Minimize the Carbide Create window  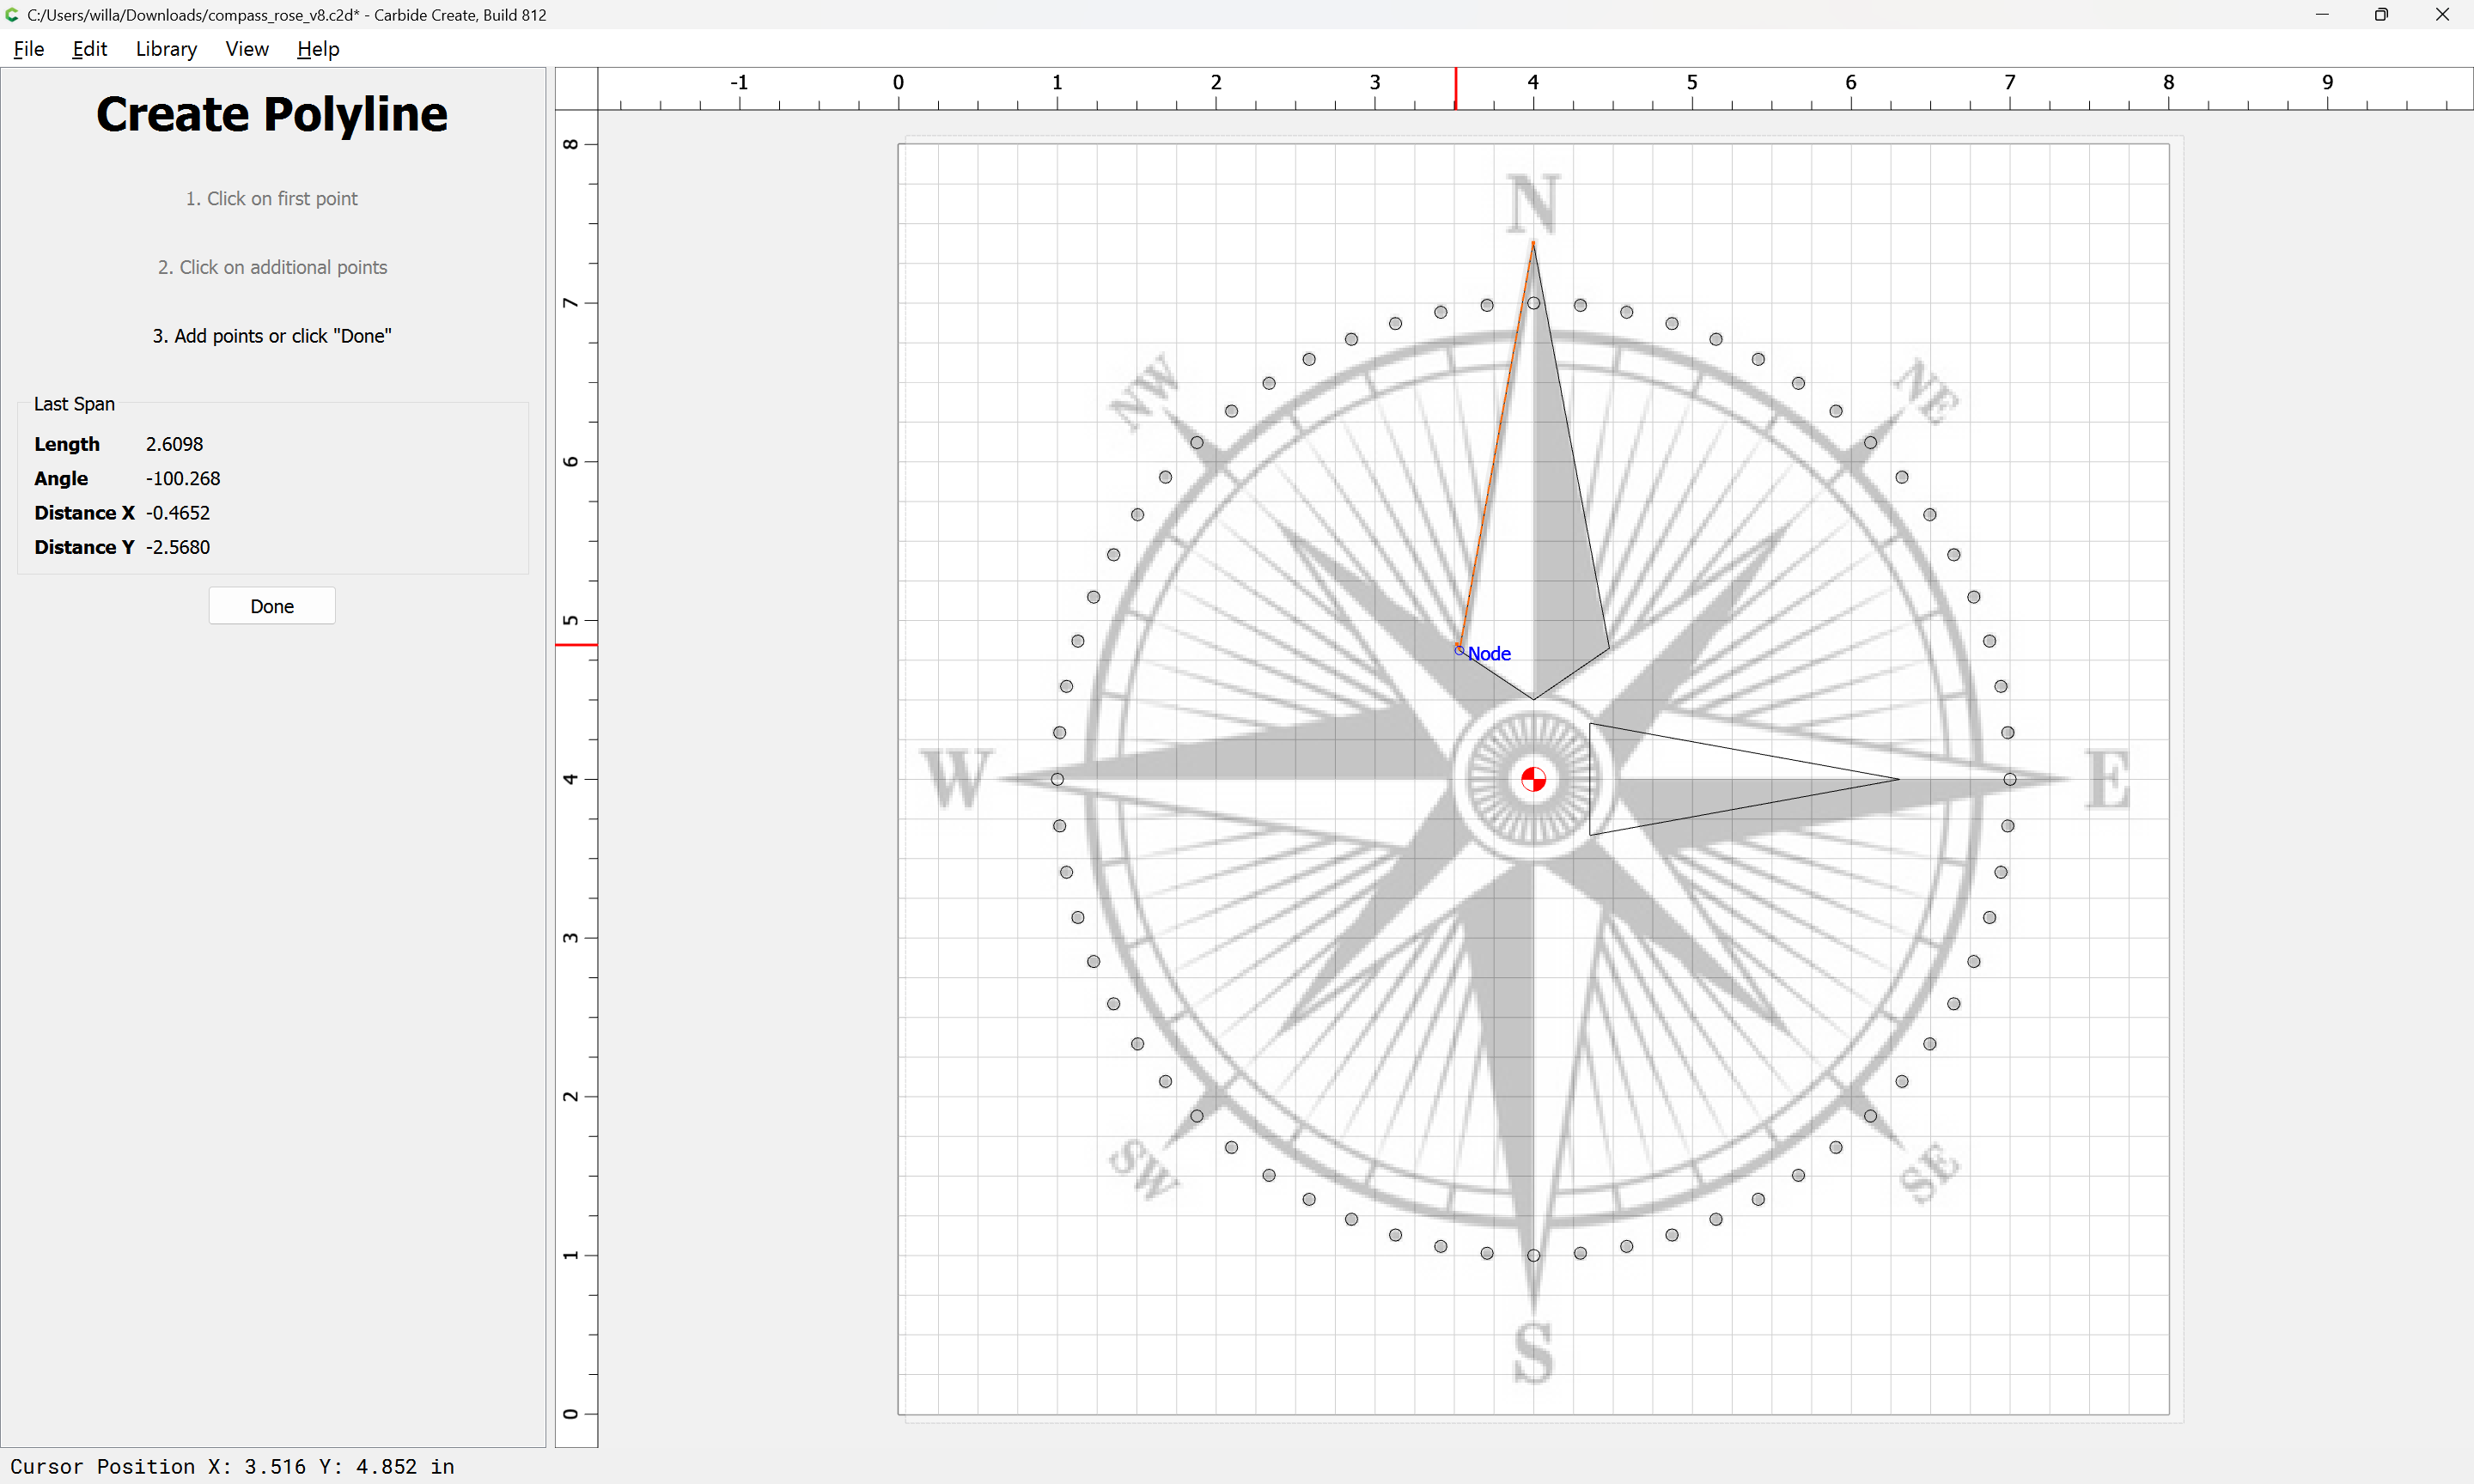(2322, 15)
